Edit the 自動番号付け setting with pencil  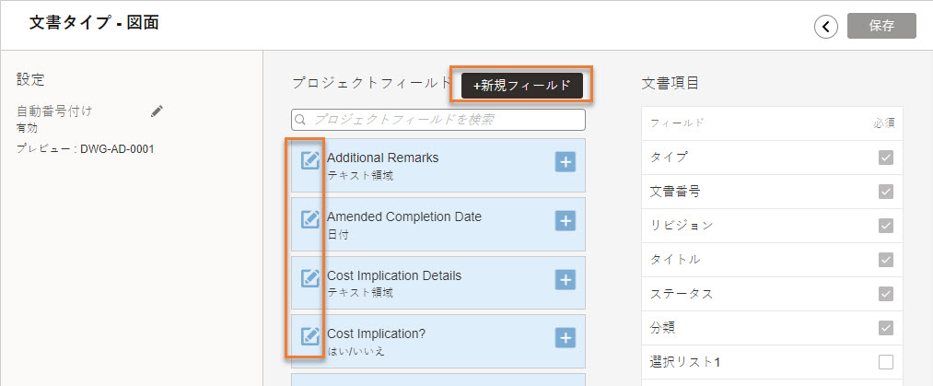click(x=157, y=111)
